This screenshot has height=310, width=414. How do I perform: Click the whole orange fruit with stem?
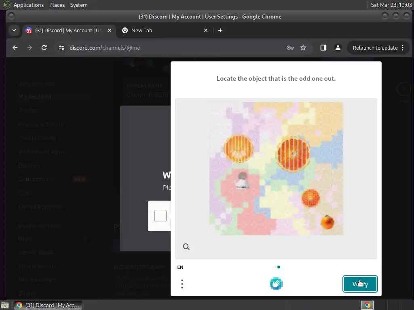point(327,222)
